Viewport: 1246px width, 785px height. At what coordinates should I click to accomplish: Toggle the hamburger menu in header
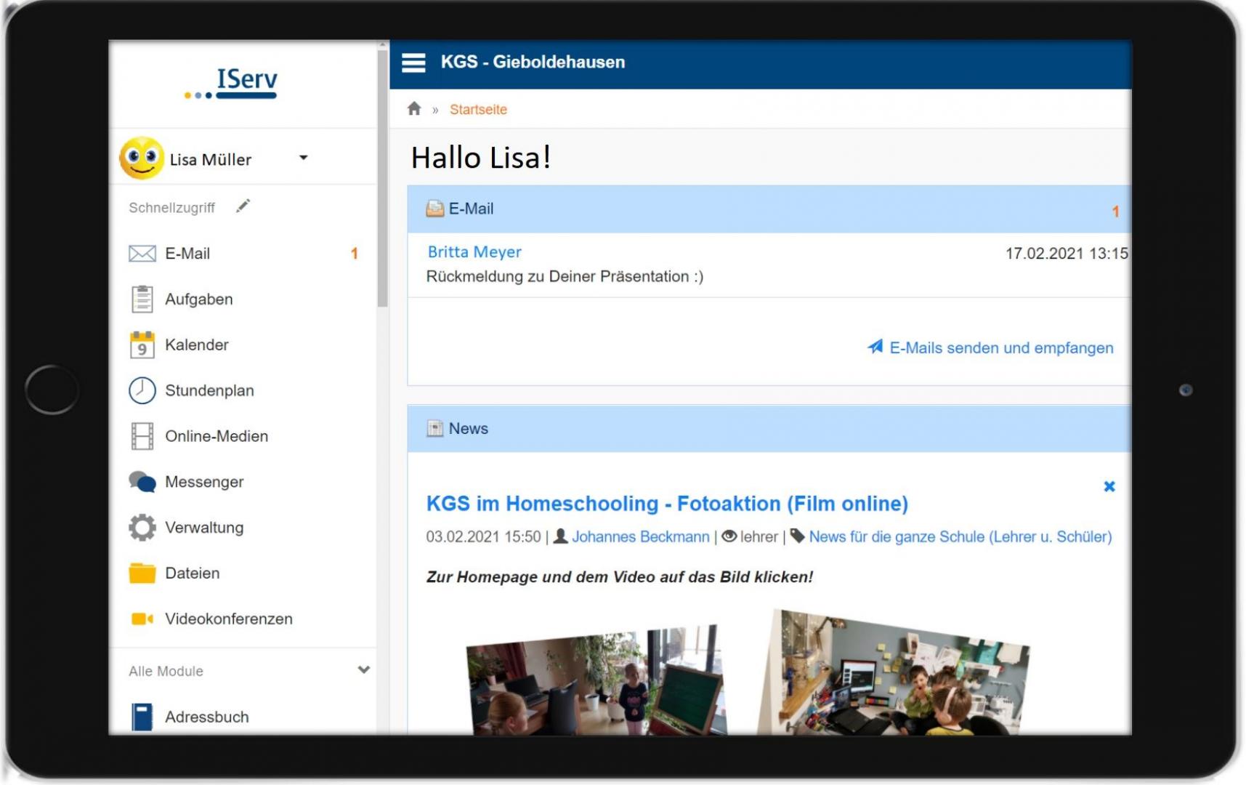click(x=413, y=63)
